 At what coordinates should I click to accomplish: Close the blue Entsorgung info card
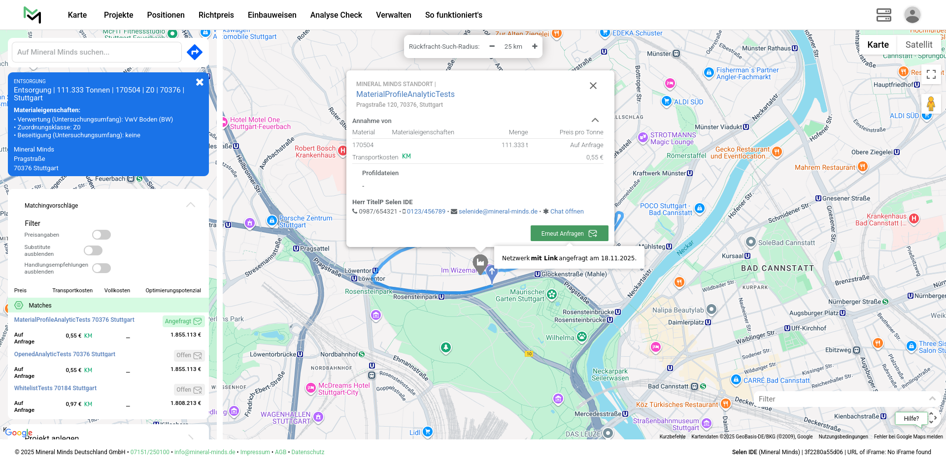200,82
